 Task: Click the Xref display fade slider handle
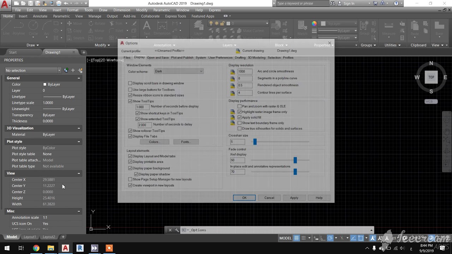(295, 160)
